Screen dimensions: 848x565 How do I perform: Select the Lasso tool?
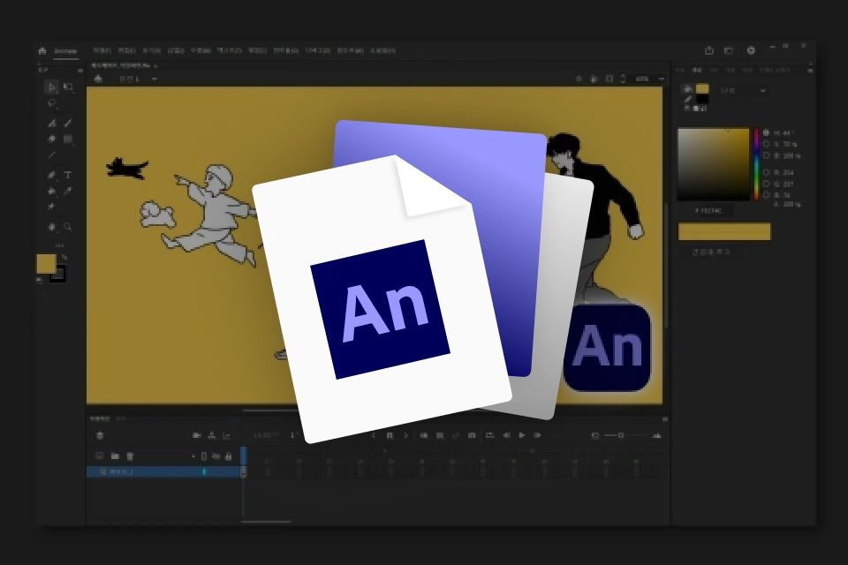pyautogui.click(x=51, y=103)
